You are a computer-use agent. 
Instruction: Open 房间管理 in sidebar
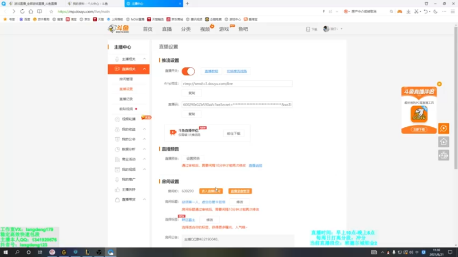(x=126, y=79)
